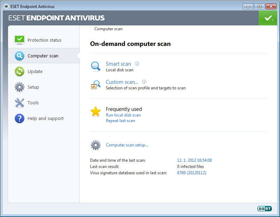The width and height of the screenshot is (280, 217).
Task: Click the green Update arrows icon
Action: coord(20,71)
